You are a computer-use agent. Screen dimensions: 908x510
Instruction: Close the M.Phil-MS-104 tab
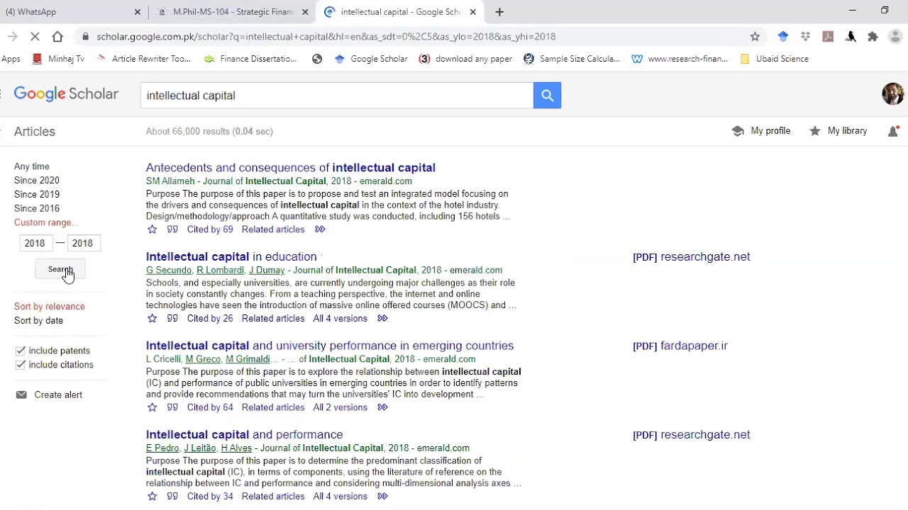point(306,11)
